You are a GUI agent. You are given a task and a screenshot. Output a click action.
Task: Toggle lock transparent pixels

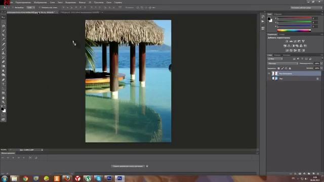coord(278,68)
